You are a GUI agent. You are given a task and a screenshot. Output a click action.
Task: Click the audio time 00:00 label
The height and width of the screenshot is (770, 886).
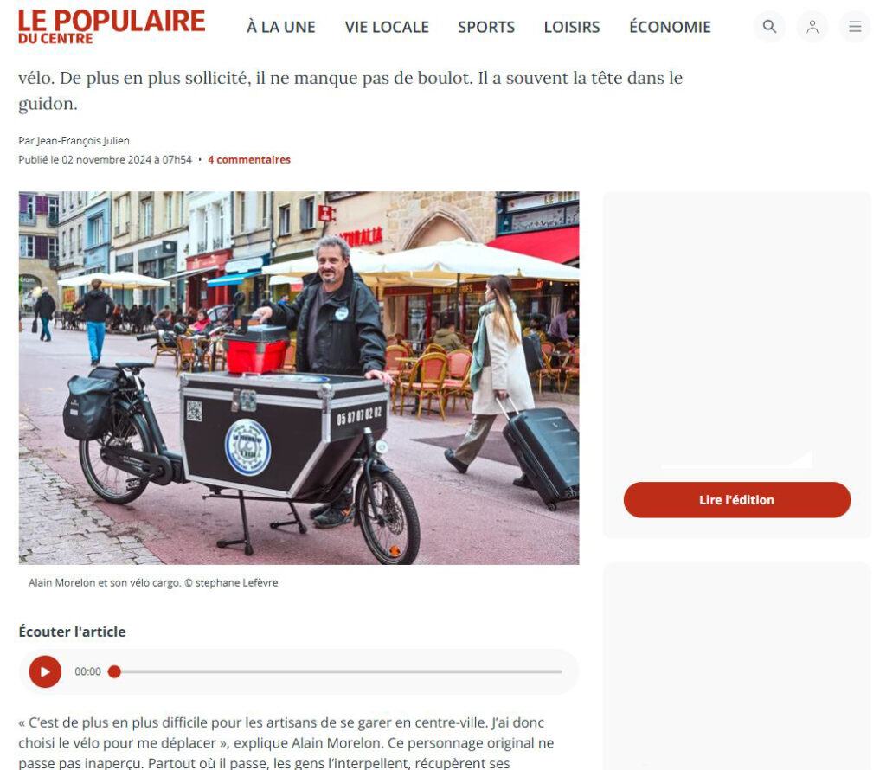click(87, 671)
